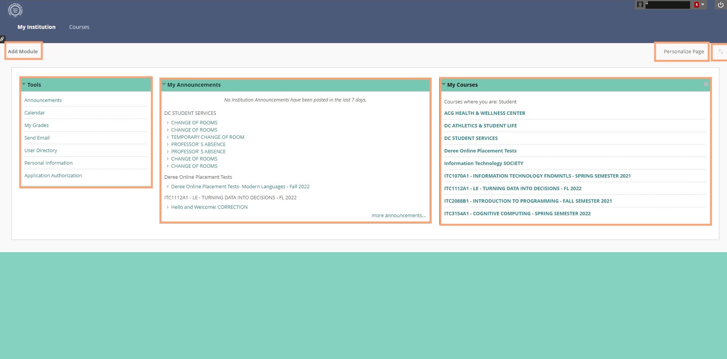727x359 pixels.
Task: Click the Add Module button
Action: (x=23, y=51)
